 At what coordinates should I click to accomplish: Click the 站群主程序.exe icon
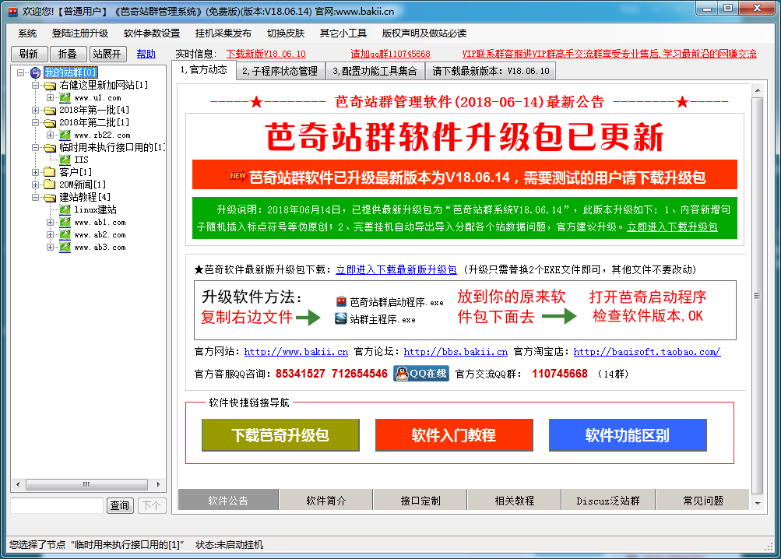coord(341,318)
